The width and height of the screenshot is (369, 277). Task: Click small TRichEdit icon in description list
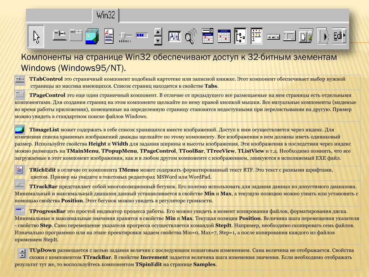point(20,170)
